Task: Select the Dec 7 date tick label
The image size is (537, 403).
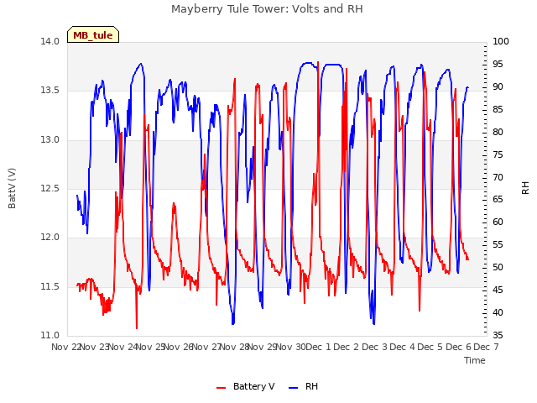Action: click(x=487, y=347)
